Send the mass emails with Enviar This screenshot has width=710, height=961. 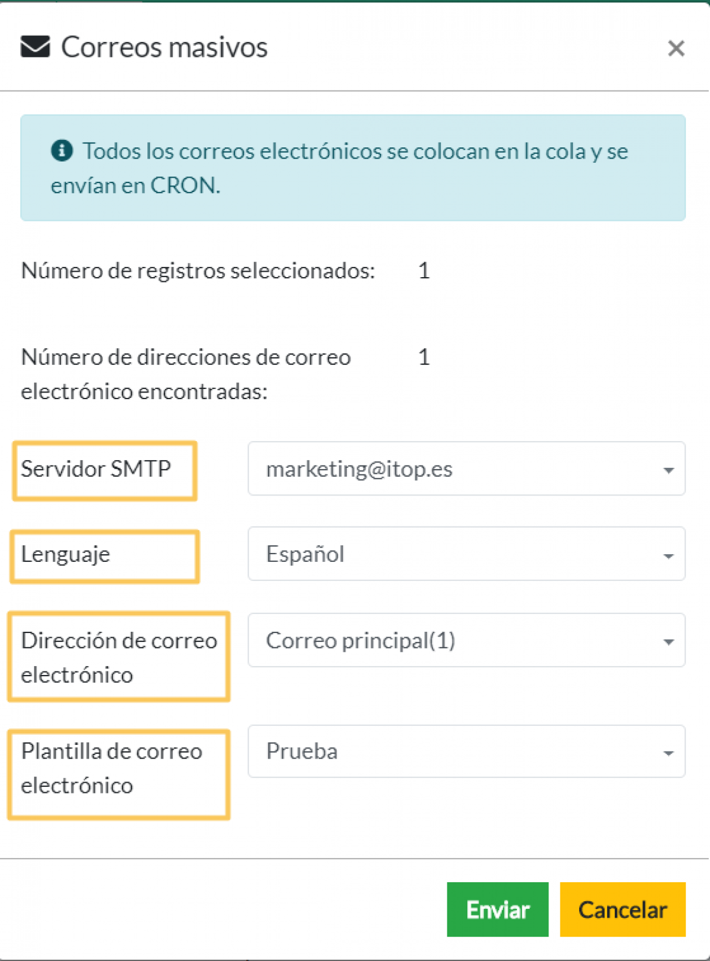pos(498,909)
